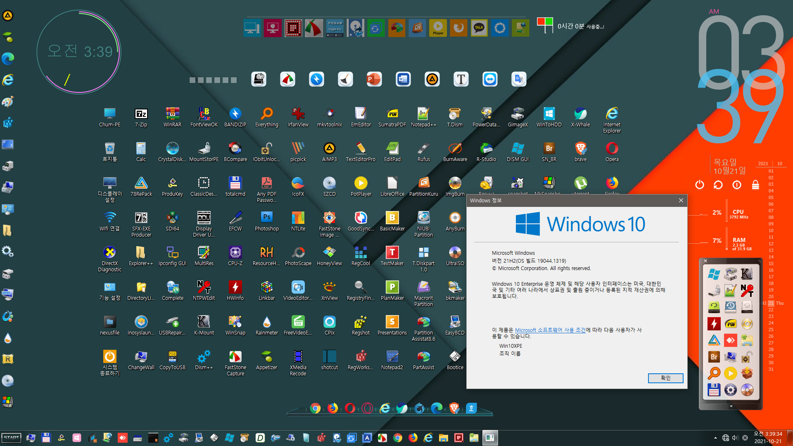Open the Photoshop desktop icon
This screenshot has height=446, width=793.
(266, 221)
